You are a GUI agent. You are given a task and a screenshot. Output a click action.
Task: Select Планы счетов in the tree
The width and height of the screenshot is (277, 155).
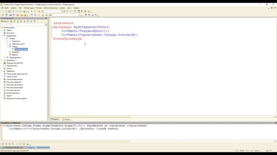pos(12,77)
